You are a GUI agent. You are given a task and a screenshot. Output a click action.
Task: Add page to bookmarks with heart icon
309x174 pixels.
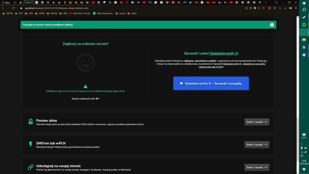coord(263,8)
